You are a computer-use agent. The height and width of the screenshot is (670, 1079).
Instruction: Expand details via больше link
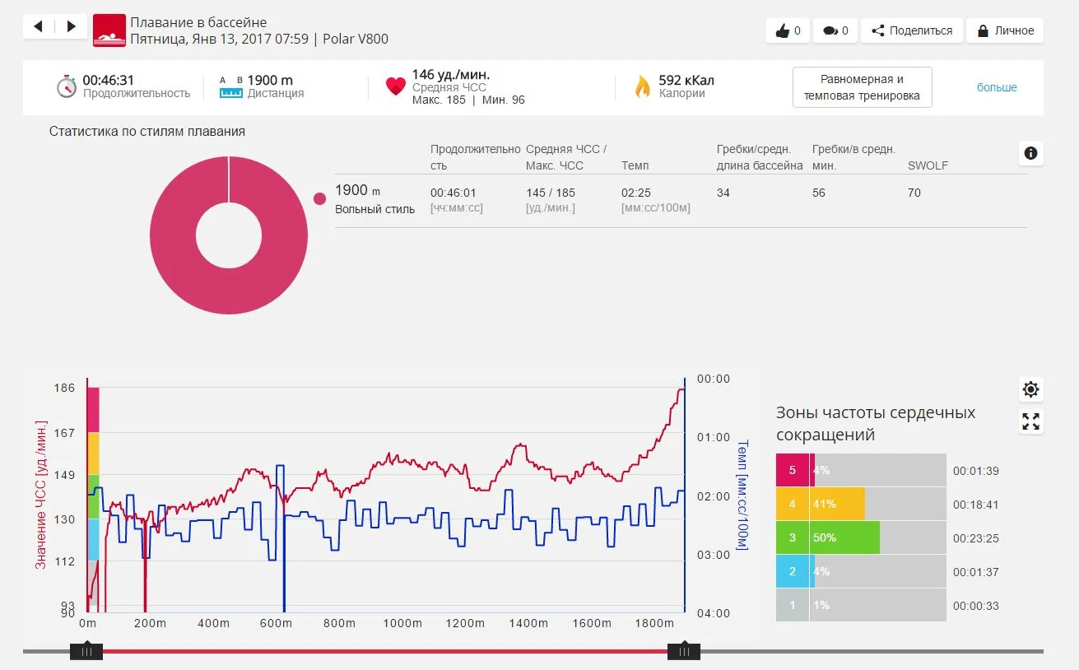tap(997, 87)
